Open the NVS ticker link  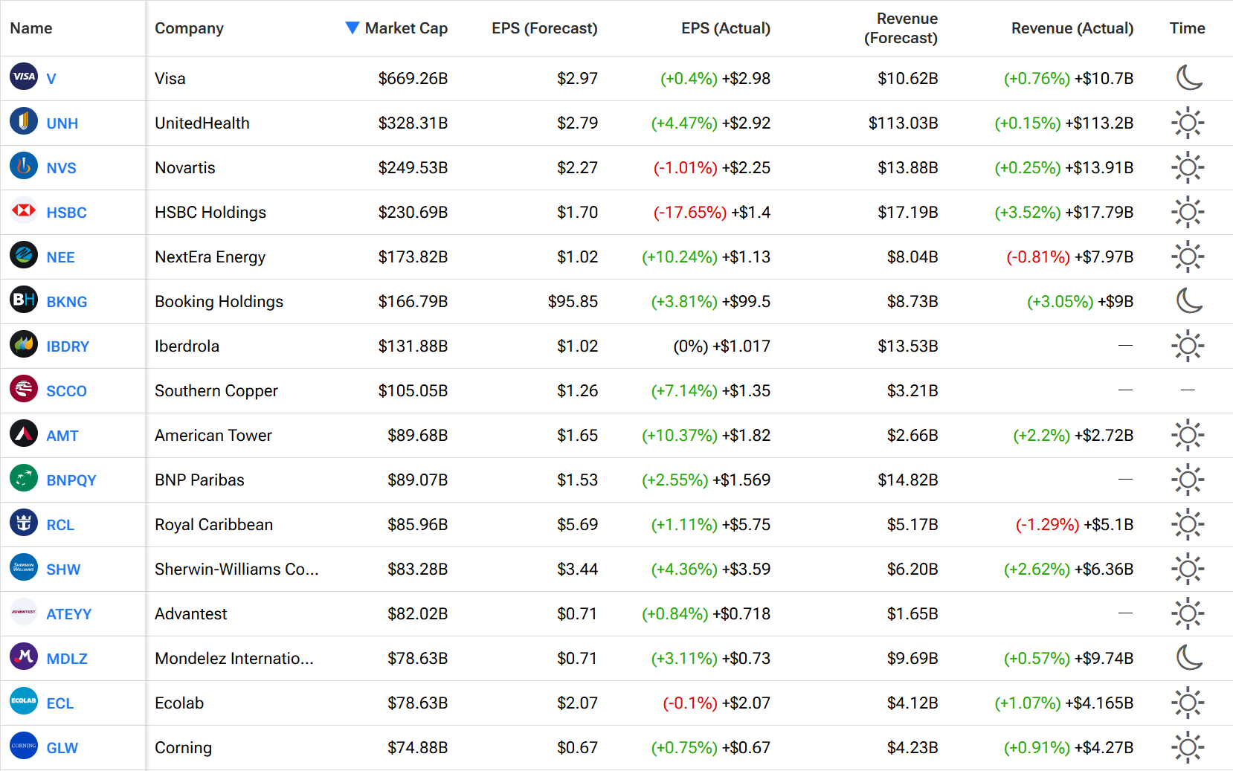point(61,168)
